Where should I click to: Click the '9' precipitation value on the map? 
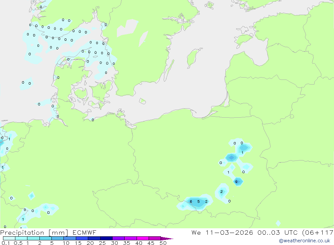tap(236, 182)
